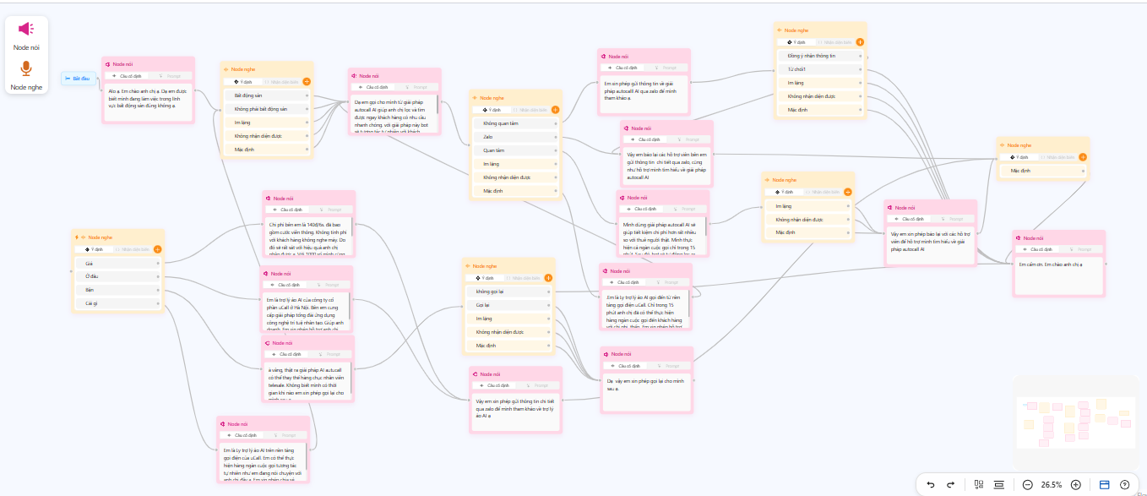Open 'Nhận diện biến' tab in 'Giá' intent node

(x=133, y=249)
